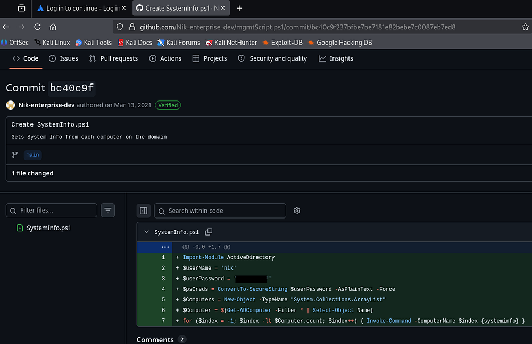Open diff view settings gear

coord(297,211)
